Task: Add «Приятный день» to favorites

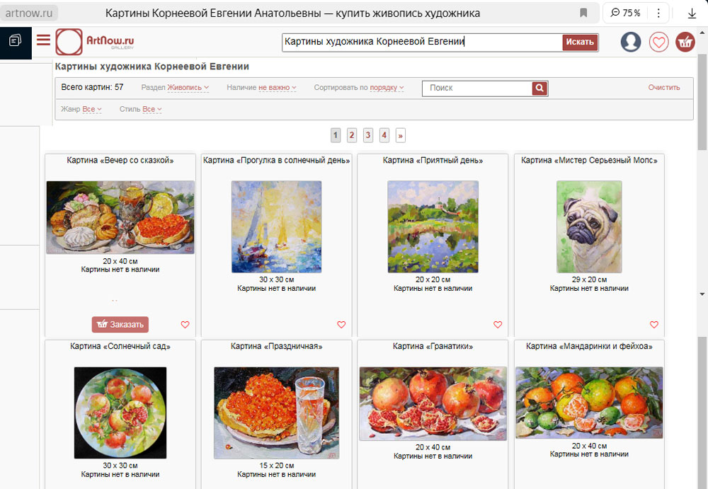Action: coord(498,325)
